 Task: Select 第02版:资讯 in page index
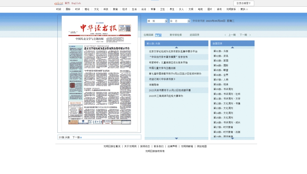click(x=221, y=56)
